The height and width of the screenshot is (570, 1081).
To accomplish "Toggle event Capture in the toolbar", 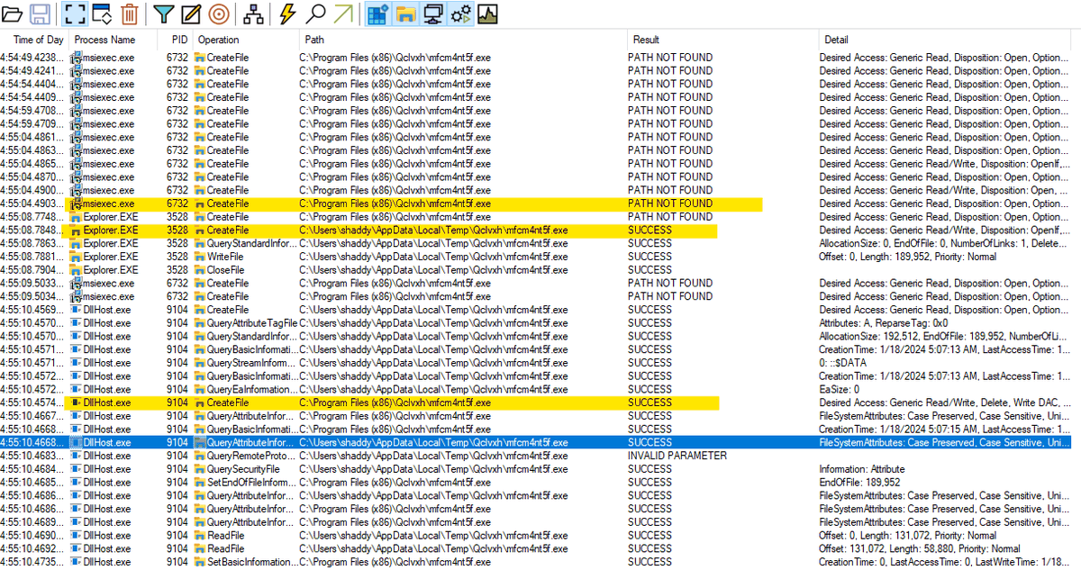I will pyautogui.click(x=74, y=14).
